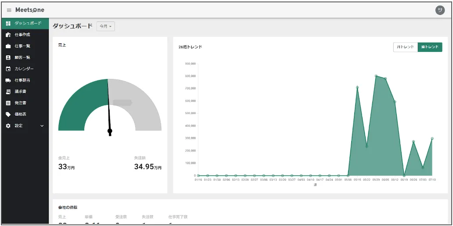This screenshot has width=453, height=226.
Task: Open 発注書 in the sidebar menu
Action: coord(20,103)
